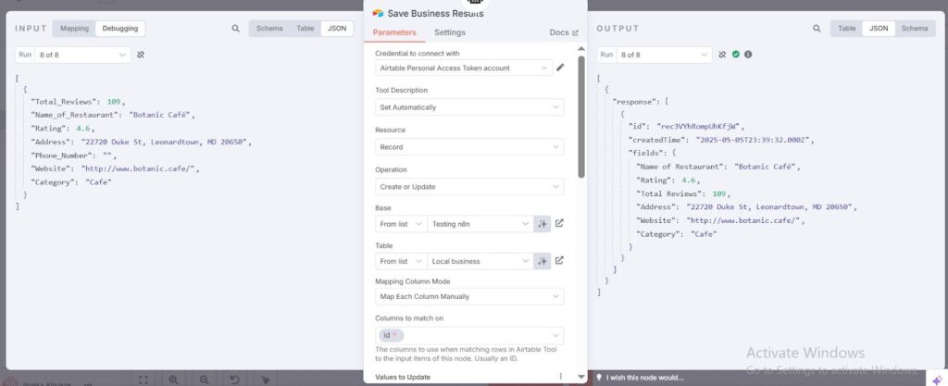Screen dimensions: 948x386
Task: Edit the Airtable credential with pencil icon
Action: click(x=560, y=68)
